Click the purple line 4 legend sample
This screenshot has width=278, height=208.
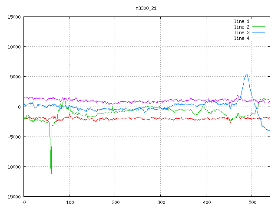point(258,38)
